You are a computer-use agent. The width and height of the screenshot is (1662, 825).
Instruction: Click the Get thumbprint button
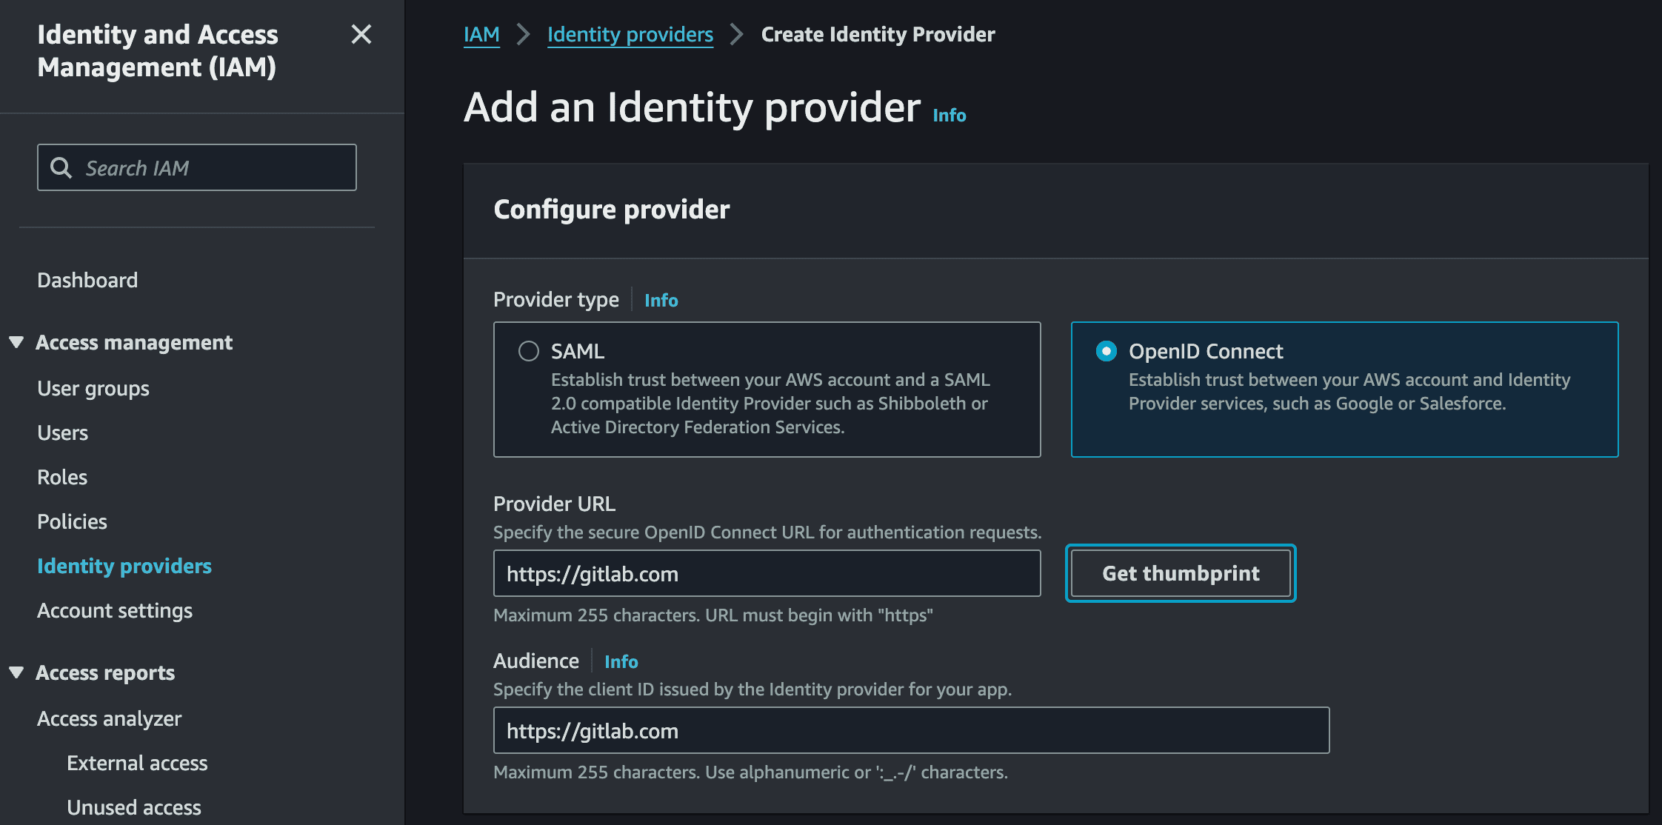[x=1181, y=573]
